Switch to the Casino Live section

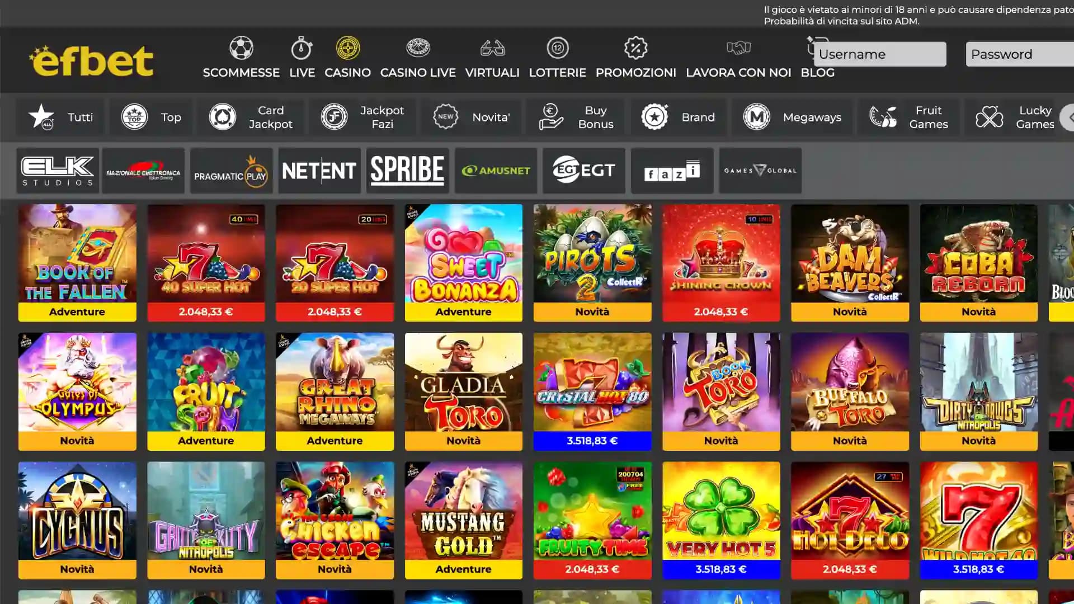coord(417,56)
